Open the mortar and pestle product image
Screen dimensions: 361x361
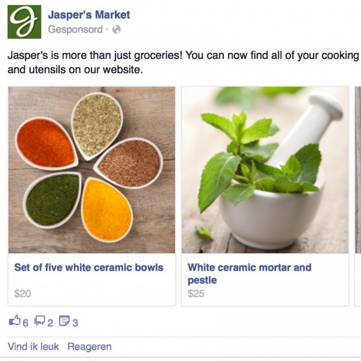click(265, 170)
